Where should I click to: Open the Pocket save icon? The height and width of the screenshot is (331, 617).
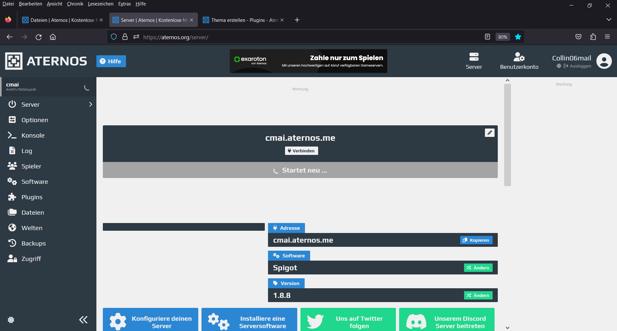[578, 37]
